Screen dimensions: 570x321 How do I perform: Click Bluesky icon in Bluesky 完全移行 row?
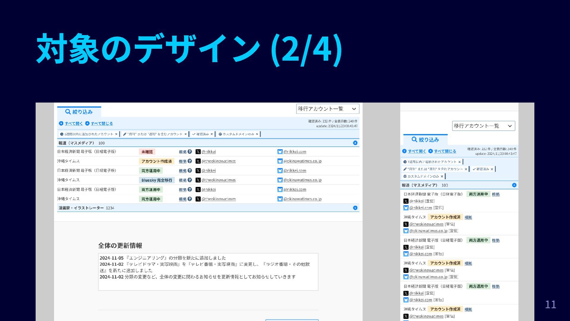pyautogui.click(x=280, y=180)
